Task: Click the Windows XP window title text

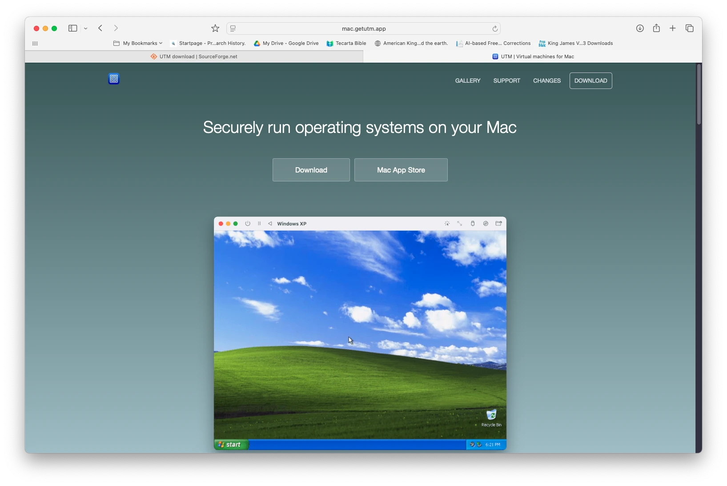Action: (292, 224)
